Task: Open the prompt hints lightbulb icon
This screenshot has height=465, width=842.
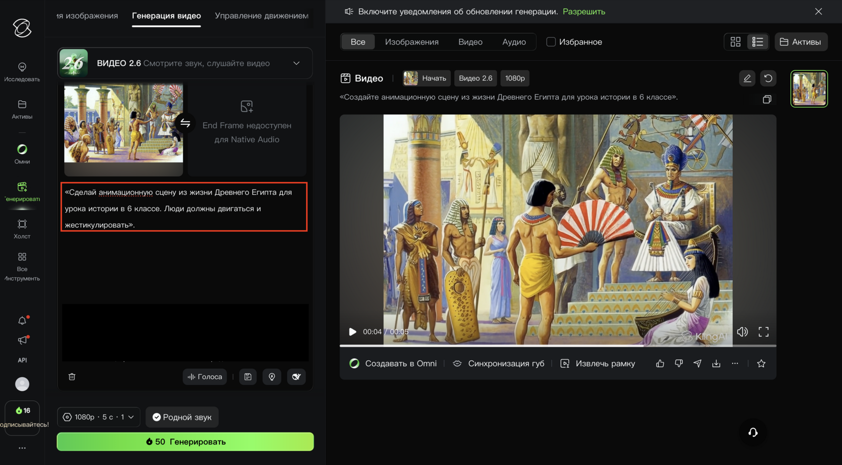Action: pos(272,377)
